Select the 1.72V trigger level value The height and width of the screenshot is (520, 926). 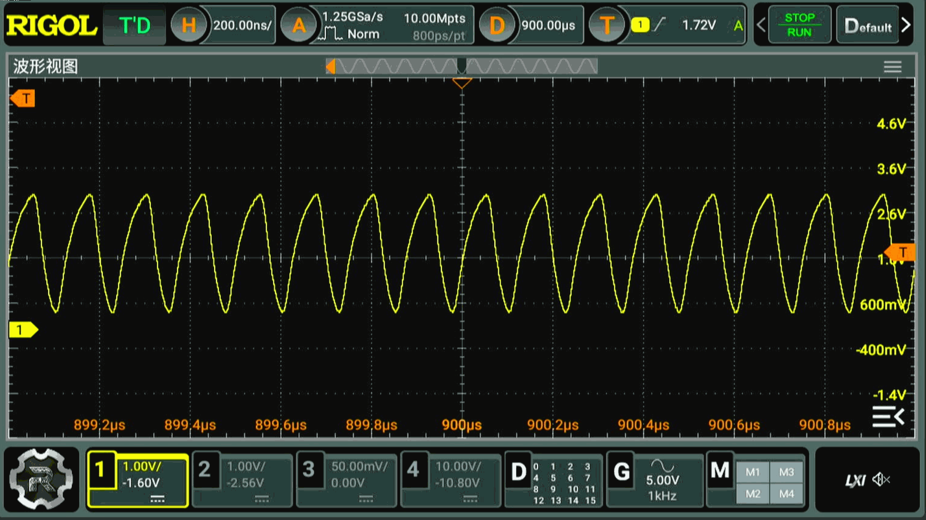(x=699, y=25)
